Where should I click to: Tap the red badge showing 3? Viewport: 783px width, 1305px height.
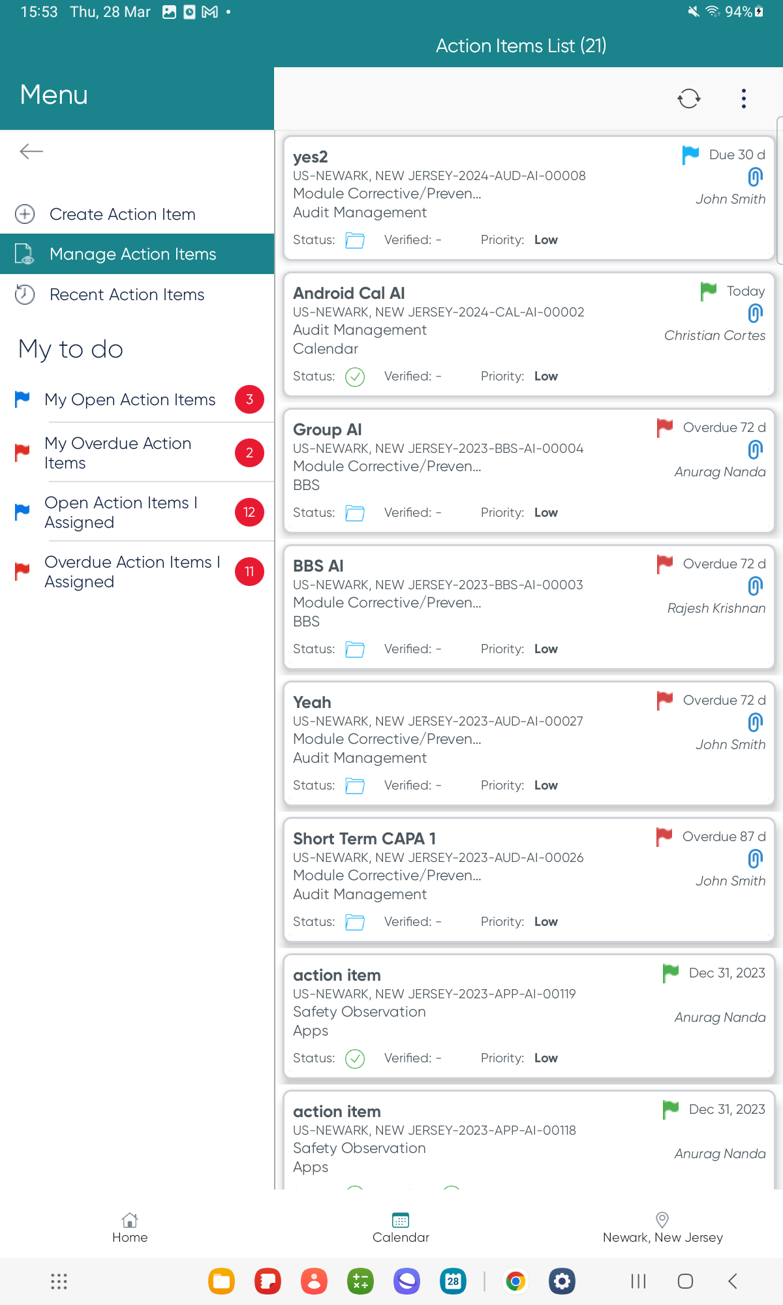[249, 399]
